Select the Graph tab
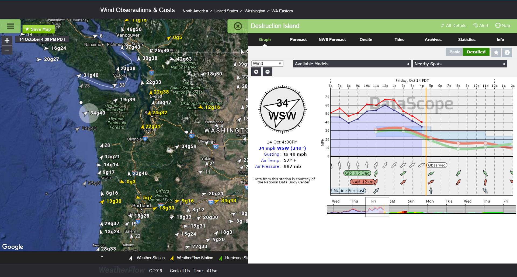517x277 pixels. click(x=265, y=39)
